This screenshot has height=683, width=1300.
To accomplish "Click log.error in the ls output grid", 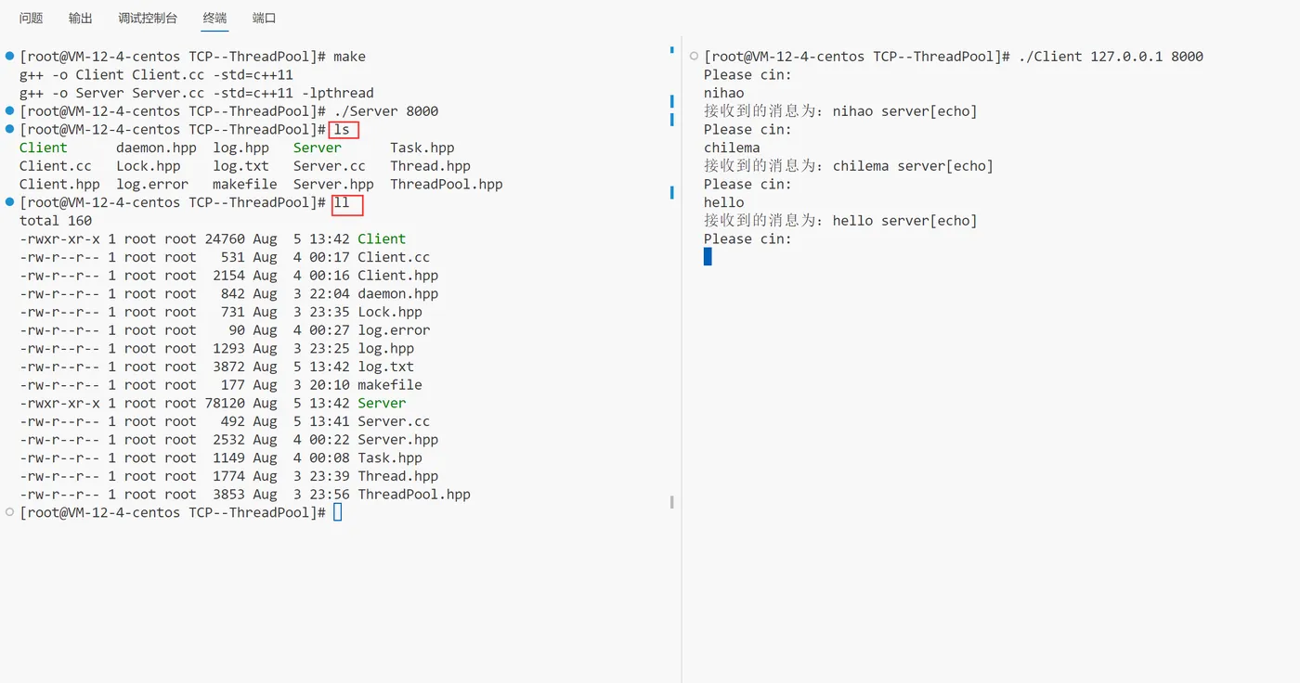I will [x=152, y=184].
